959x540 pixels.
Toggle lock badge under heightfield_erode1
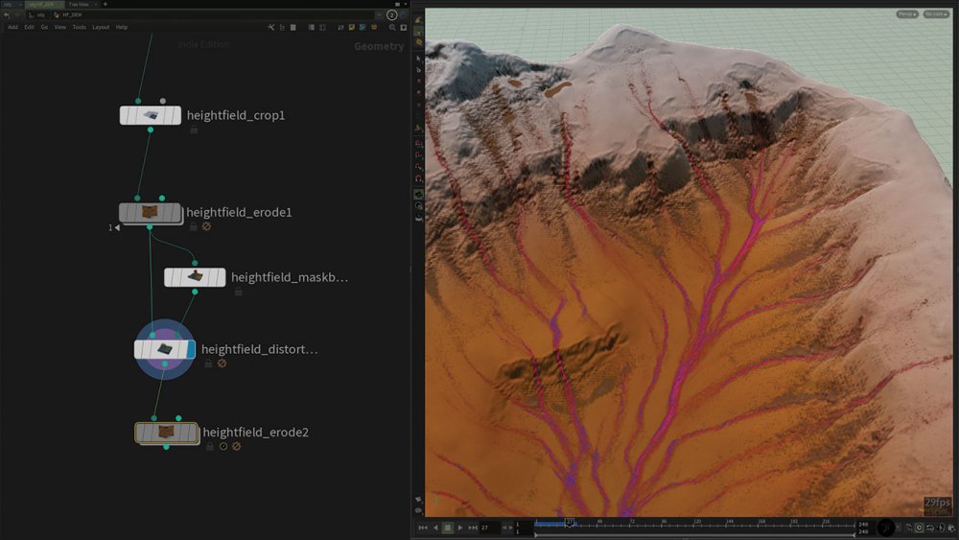194,226
